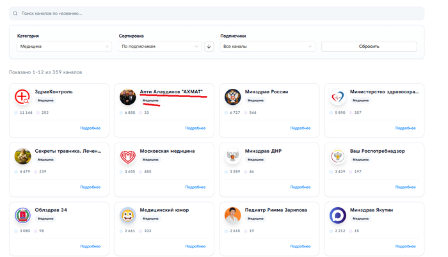Image resolution: width=448 pixels, height=257 pixels.
Task: Click Московская медицина heart logo
Action: [x=128, y=156]
